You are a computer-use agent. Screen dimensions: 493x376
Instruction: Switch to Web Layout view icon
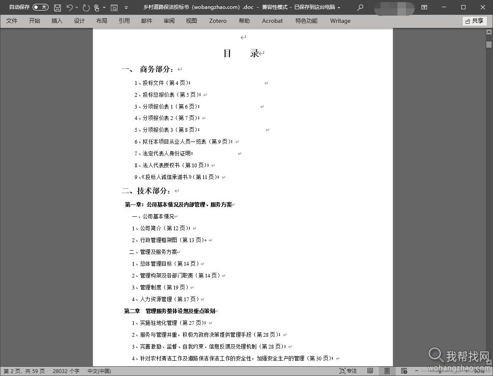(404, 371)
